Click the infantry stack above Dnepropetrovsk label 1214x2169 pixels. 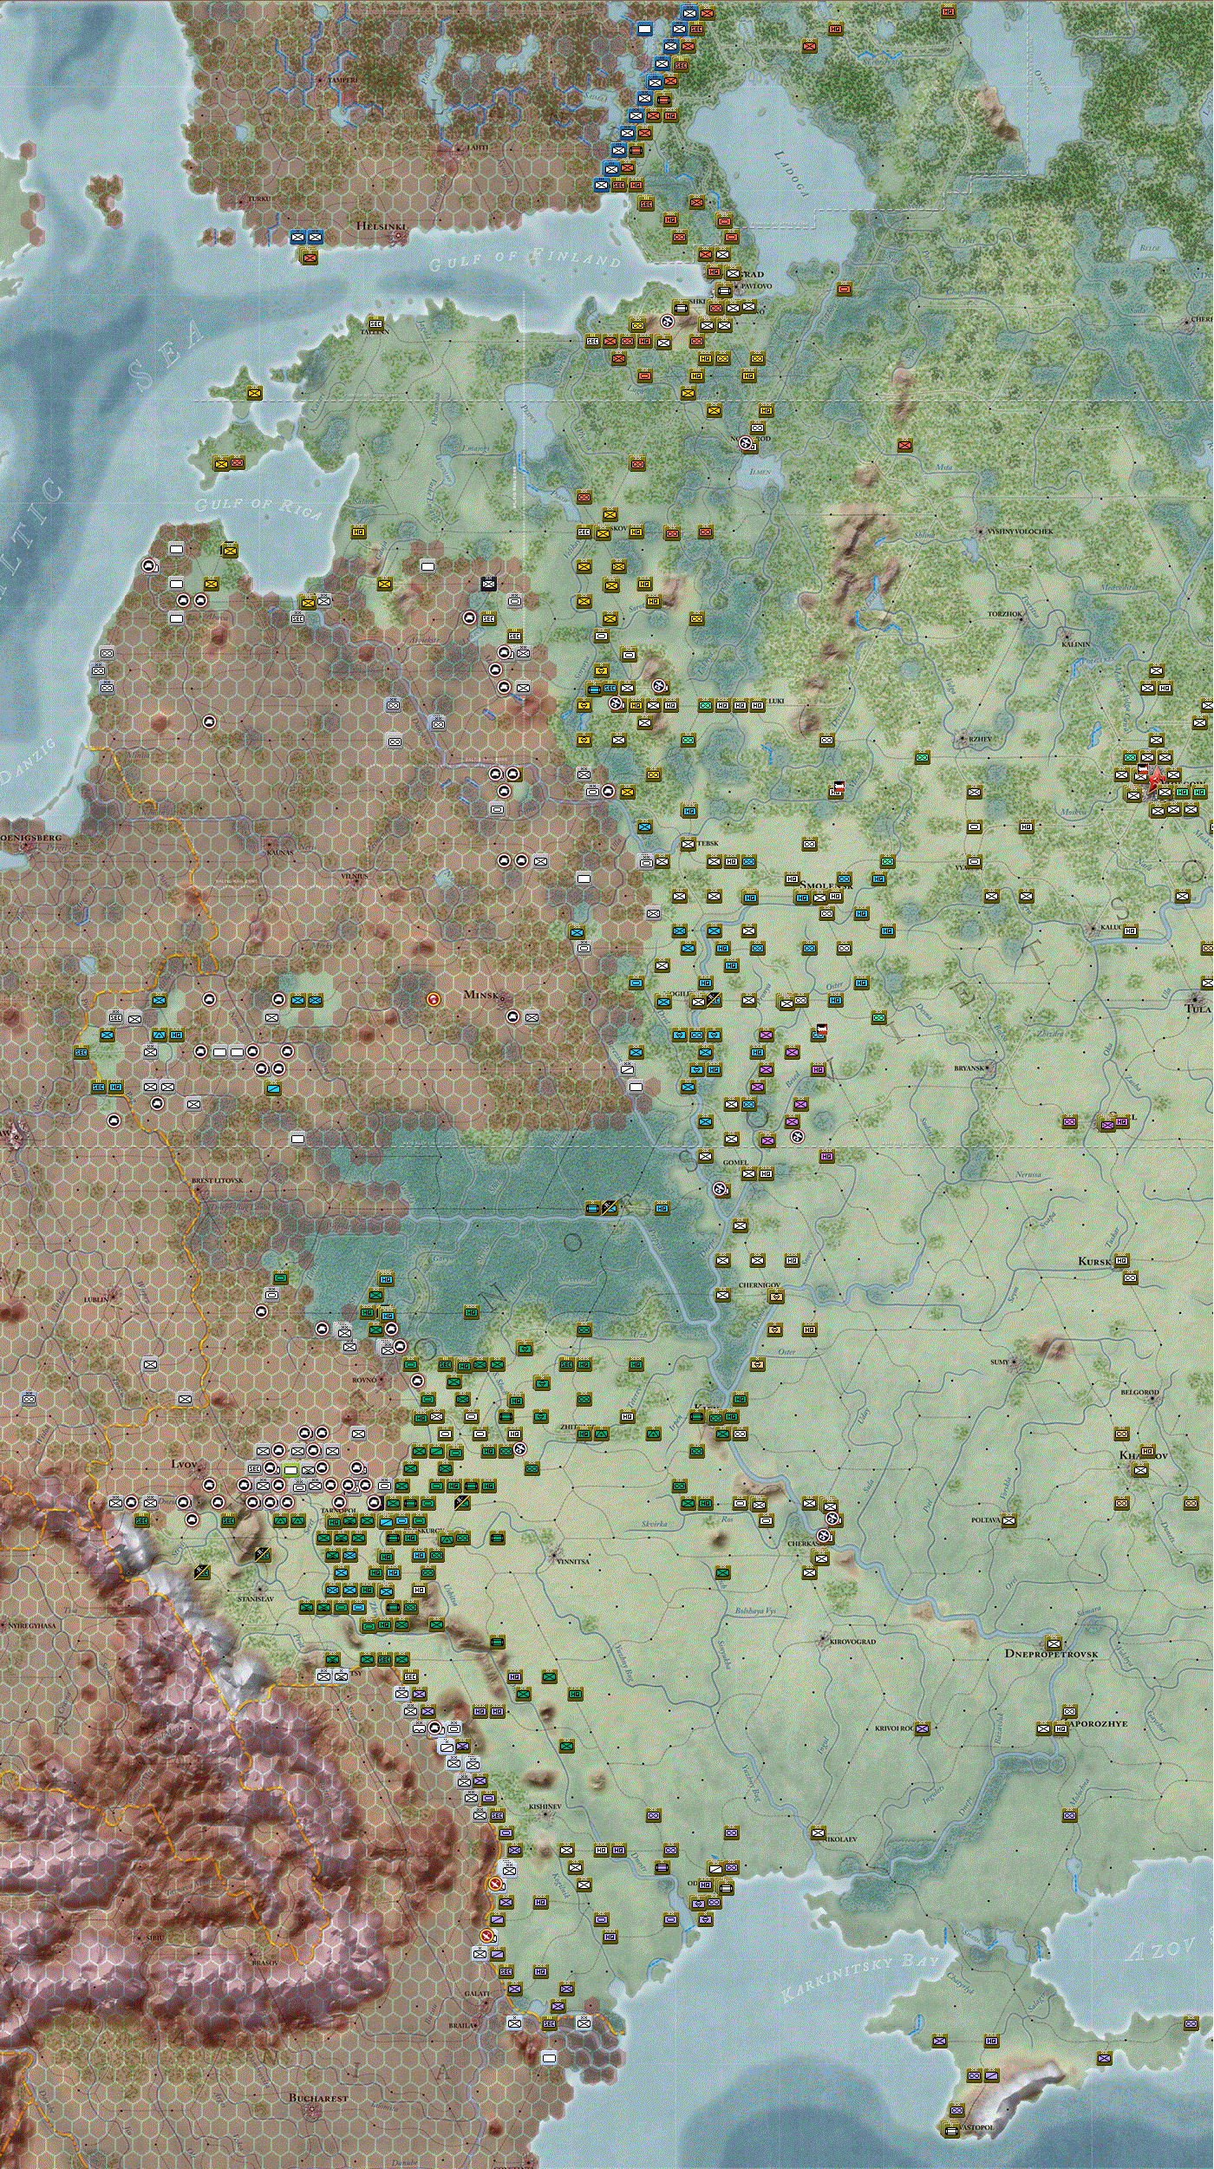pyautogui.click(x=1054, y=1642)
